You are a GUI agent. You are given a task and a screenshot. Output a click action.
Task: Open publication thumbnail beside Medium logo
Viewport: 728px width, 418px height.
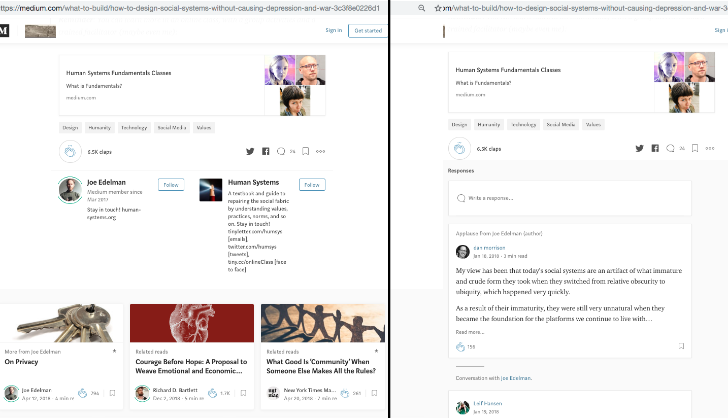40,30
